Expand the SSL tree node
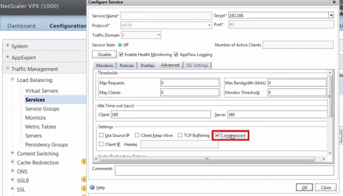Image resolution: width=343 pixels, height=196 pixels. tap(12, 188)
